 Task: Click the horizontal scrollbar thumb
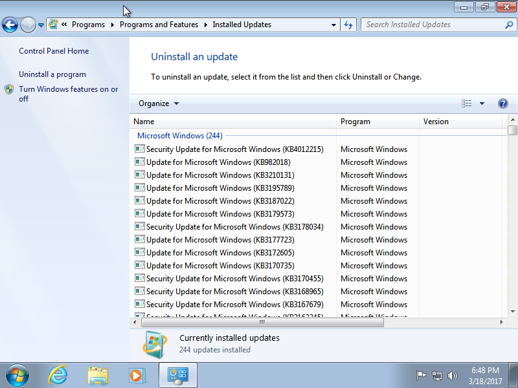click(x=262, y=322)
